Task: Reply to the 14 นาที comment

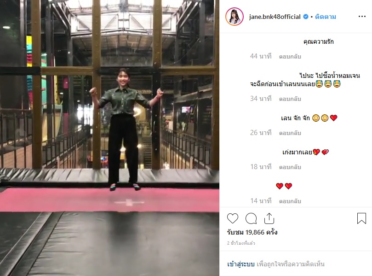Action: tap(290, 201)
